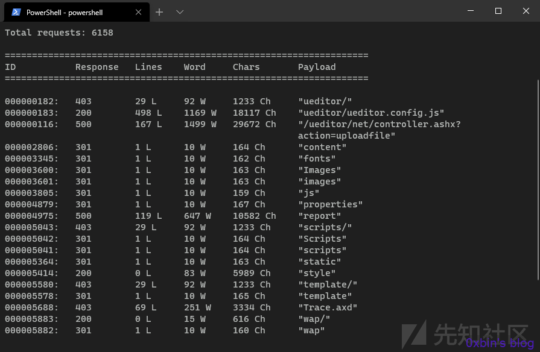540x352 pixels.
Task: Click the Response column header
Action: pos(97,67)
